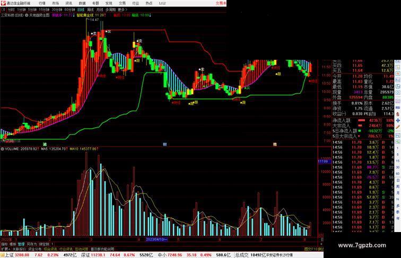The width and height of the screenshot is (401, 258).
Task: Open the 互动问答 tab
Action: click(81, 249)
